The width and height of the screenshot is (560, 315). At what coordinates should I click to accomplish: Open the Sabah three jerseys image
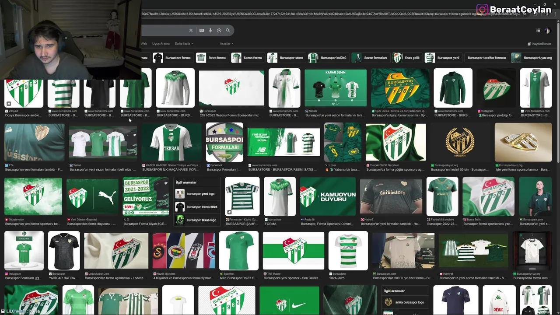click(103, 142)
